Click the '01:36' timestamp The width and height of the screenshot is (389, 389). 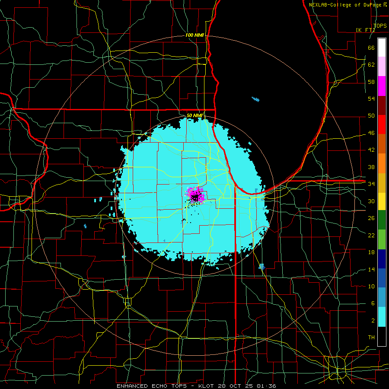266,386
